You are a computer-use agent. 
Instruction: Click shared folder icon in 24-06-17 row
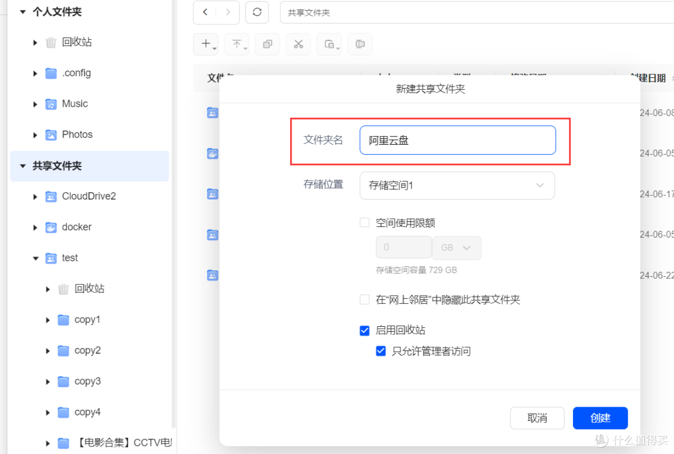[x=212, y=194]
